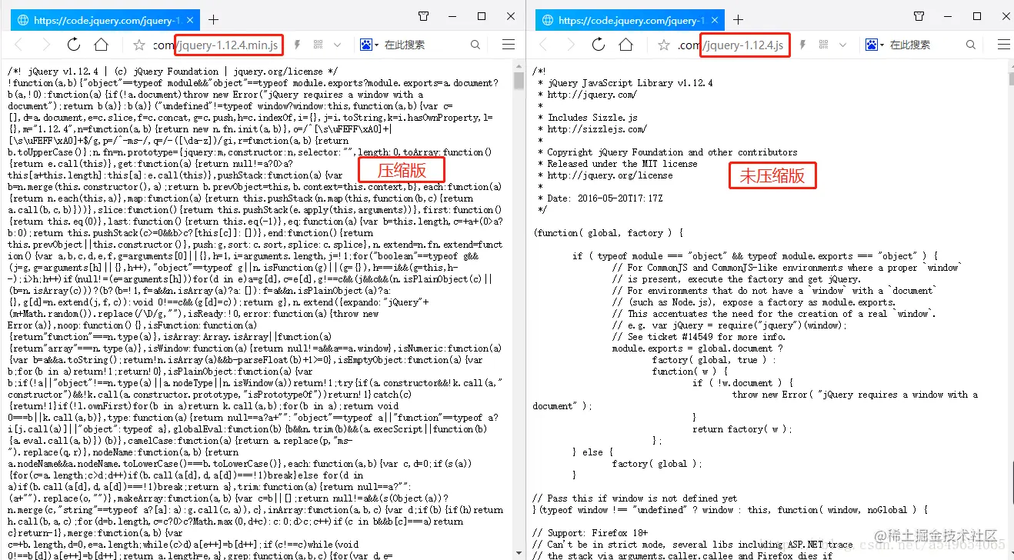Click left window's scrollbar up arrow
The image size is (1014, 560).
(x=519, y=67)
